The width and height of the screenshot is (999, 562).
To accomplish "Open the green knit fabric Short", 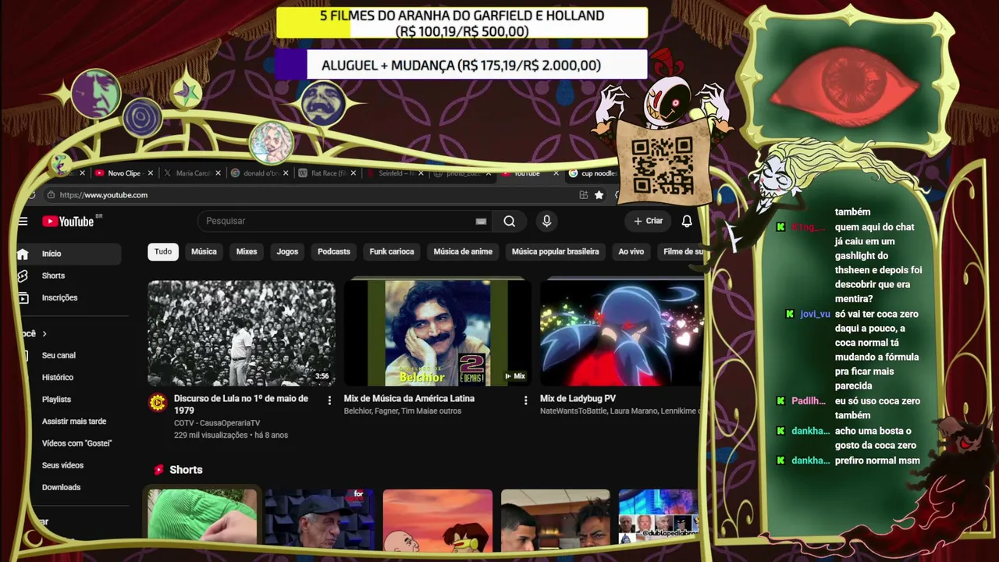I will coord(202,515).
